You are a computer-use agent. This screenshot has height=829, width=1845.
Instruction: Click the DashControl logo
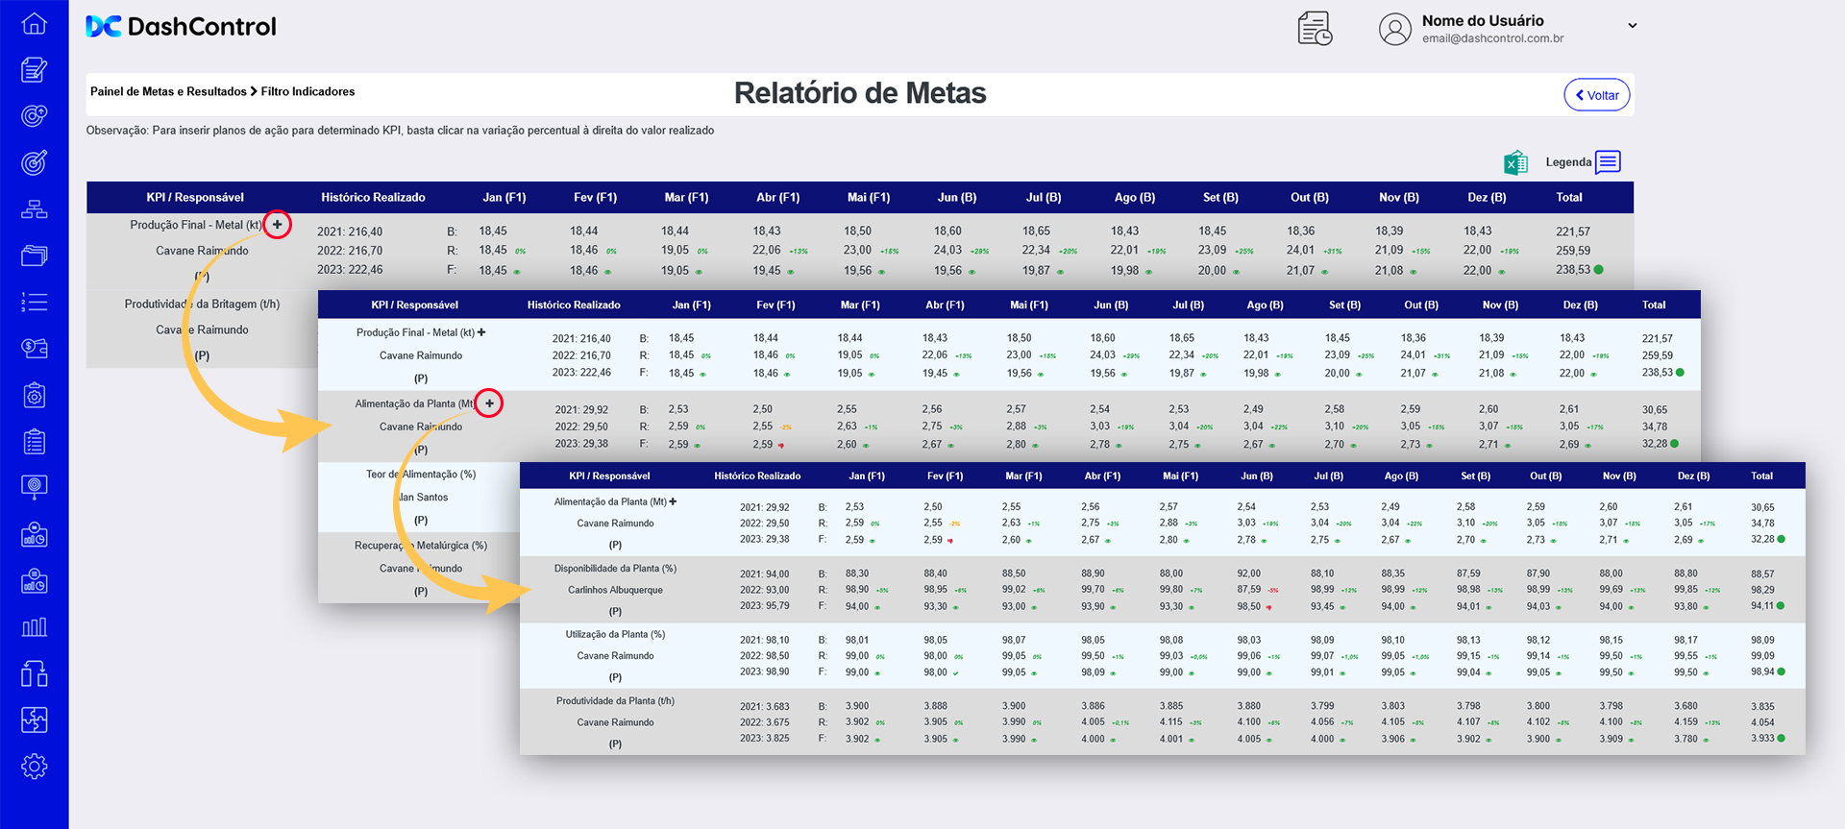(x=181, y=26)
